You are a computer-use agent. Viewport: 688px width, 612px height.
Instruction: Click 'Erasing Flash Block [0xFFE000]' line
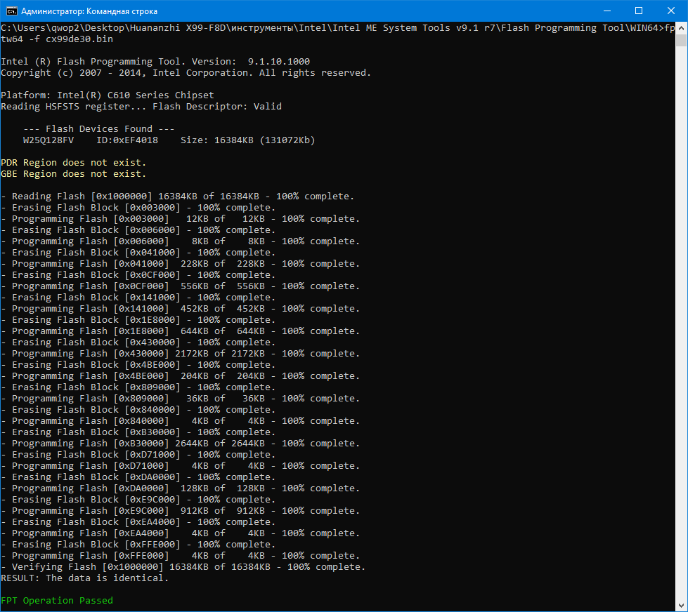138,545
